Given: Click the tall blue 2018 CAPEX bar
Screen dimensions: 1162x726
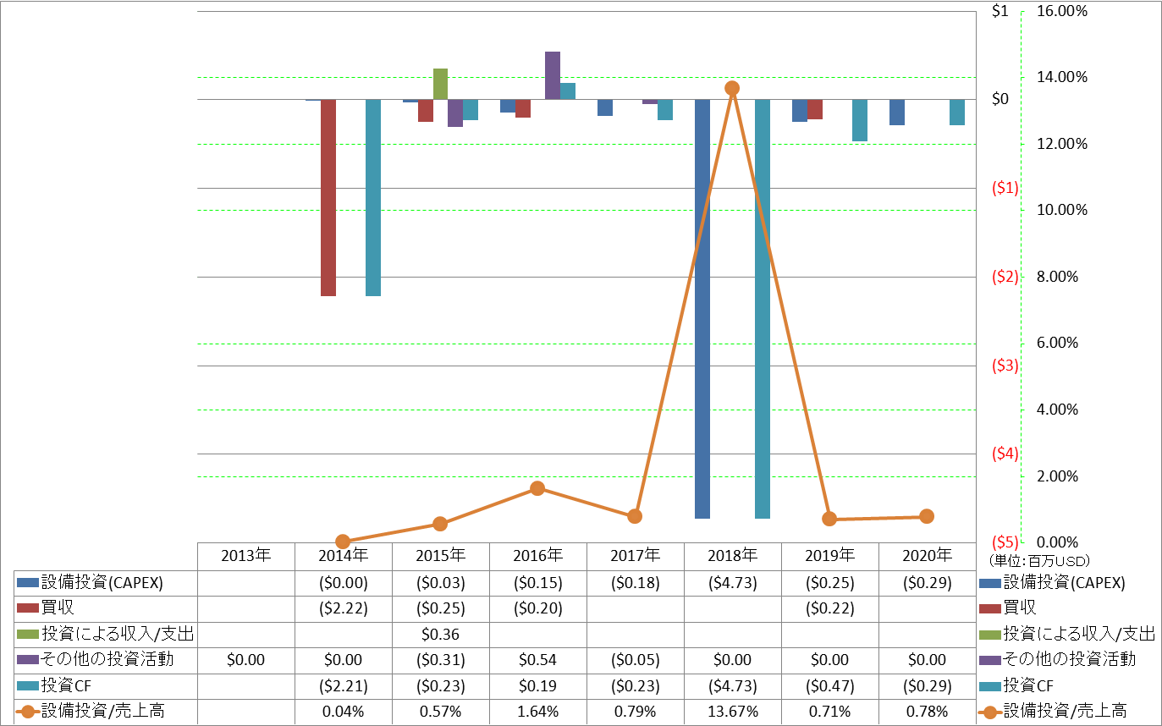Looking at the screenshot, I should (x=702, y=309).
